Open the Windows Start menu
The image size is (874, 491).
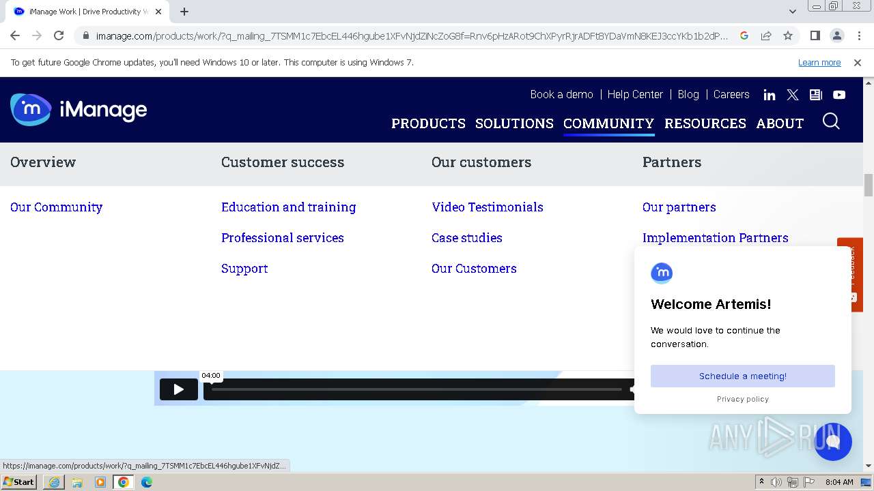18,481
